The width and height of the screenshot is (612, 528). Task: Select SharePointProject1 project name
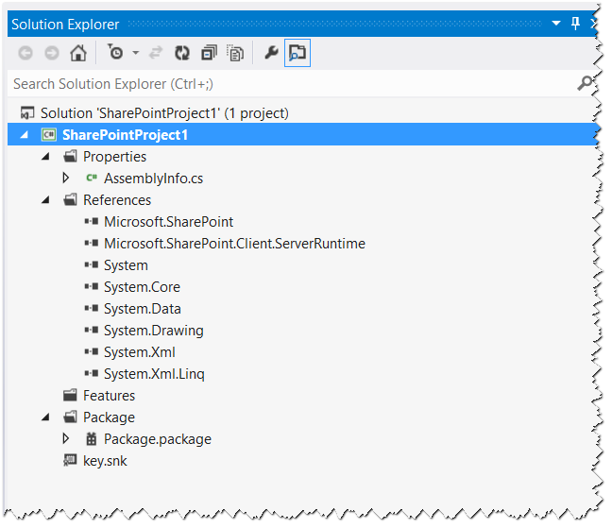point(126,135)
